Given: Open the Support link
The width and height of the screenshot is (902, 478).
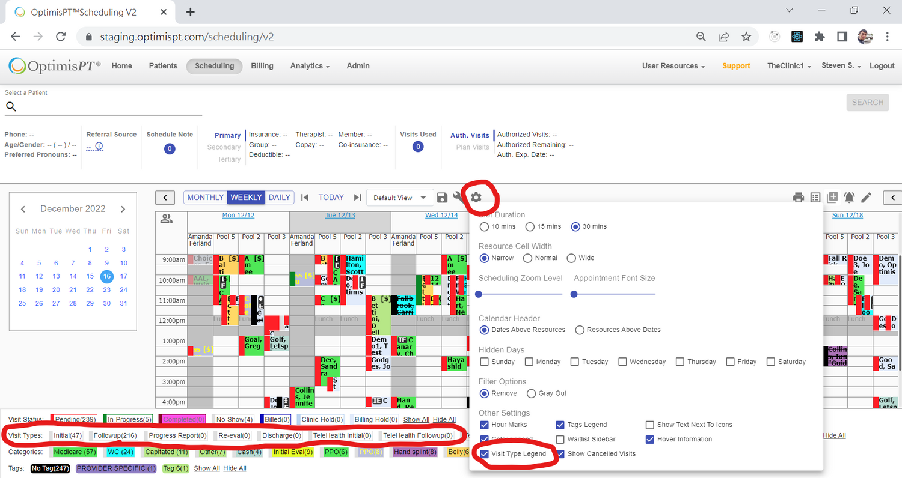Looking at the screenshot, I should tap(736, 66).
